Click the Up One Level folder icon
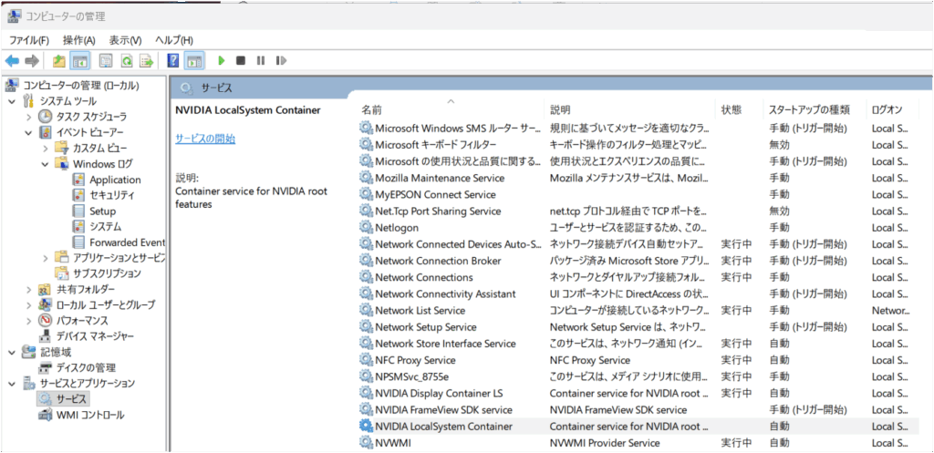 (58, 61)
